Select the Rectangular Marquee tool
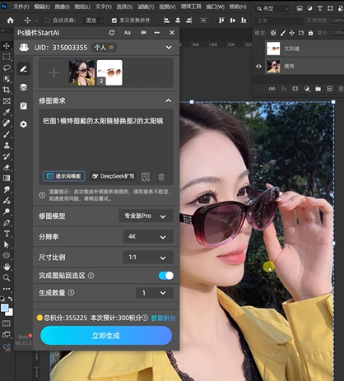344x381 pixels. (x=7, y=57)
